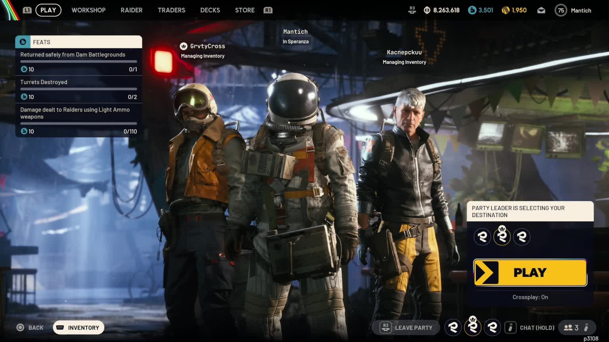Open the mail envelope icon

(x=541, y=11)
